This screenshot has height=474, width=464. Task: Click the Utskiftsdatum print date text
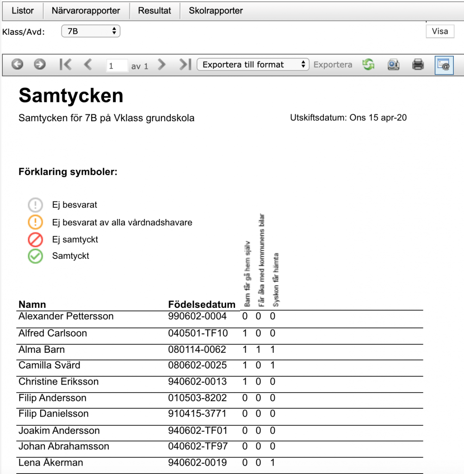click(348, 118)
